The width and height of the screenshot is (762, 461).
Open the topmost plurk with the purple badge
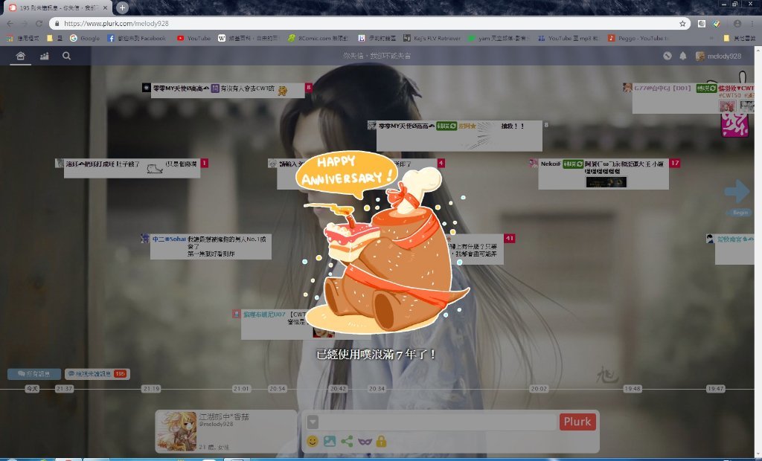pyautogui.click(x=228, y=90)
